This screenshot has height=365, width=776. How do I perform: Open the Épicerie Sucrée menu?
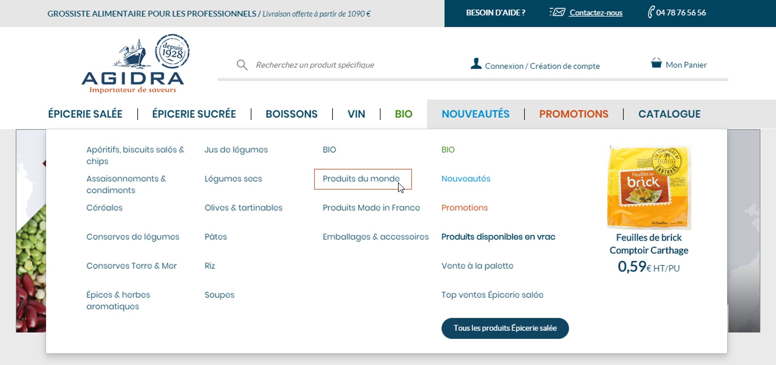point(194,114)
